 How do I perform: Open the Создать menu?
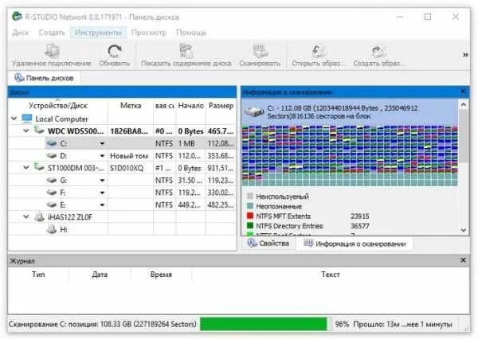[x=52, y=33]
